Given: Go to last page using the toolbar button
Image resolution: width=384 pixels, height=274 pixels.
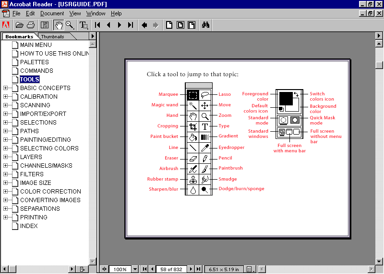Looking at the screenshot, I should click(131, 25).
